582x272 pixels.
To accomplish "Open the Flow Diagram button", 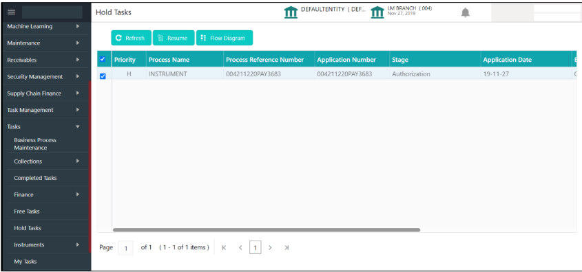I will coord(224,38).
